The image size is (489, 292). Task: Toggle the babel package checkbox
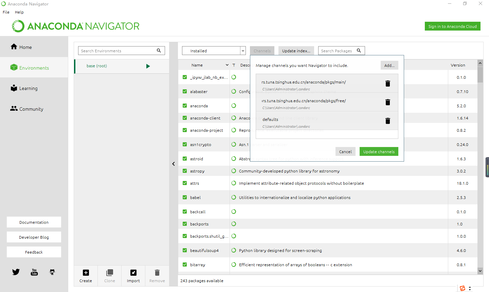(x=185, y=197)
